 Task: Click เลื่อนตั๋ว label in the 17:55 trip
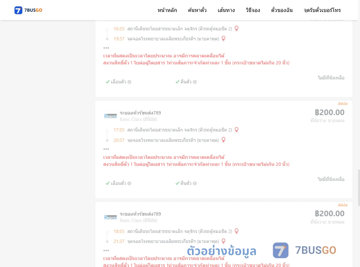(x=118, y=183)
